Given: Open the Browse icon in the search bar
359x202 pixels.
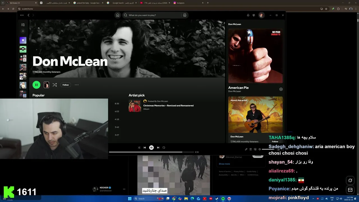Looking at the screenshot, I should (185, 15).
